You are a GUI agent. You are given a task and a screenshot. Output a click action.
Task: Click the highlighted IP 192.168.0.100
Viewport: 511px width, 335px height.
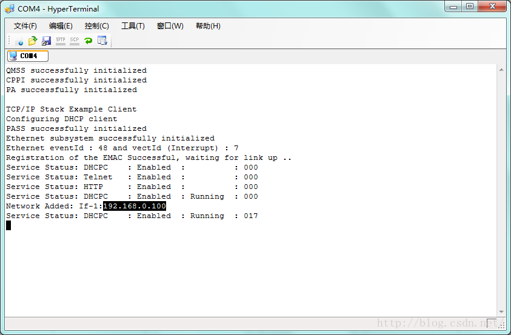[x=135, y=206]
